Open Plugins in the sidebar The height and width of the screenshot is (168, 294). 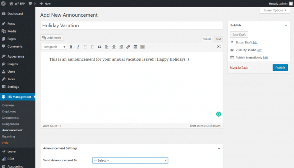pos(18,64)
